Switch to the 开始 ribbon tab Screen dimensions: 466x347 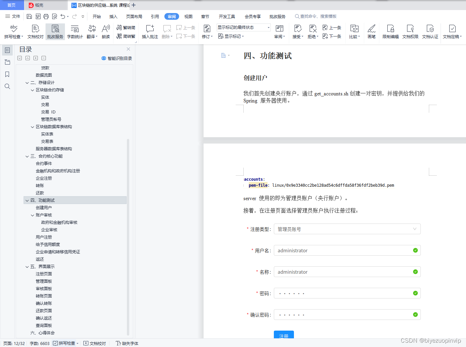[97, 16]
